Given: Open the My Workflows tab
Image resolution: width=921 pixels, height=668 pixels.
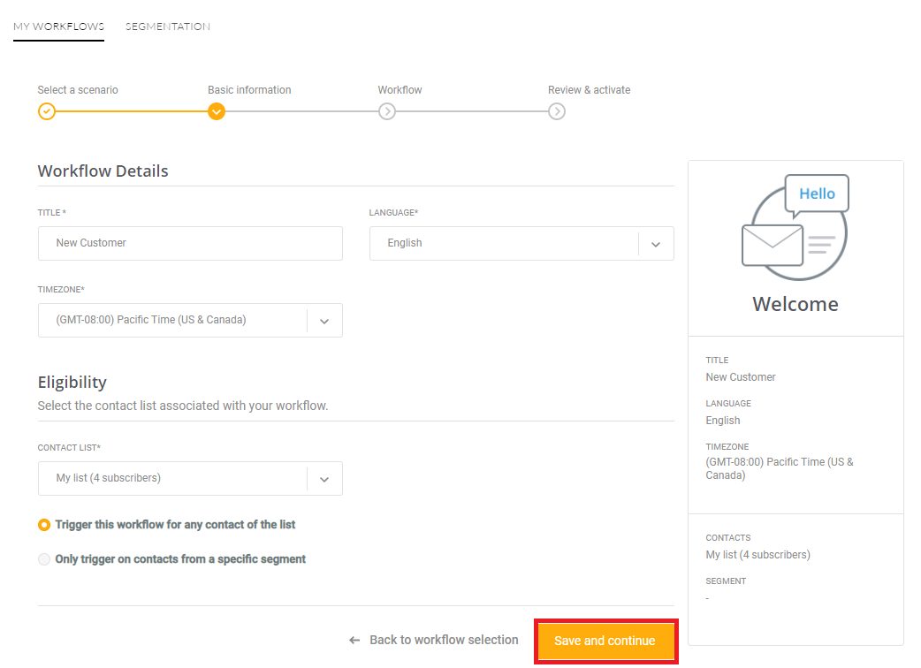Looking at the screenshot, I should 58,27.
